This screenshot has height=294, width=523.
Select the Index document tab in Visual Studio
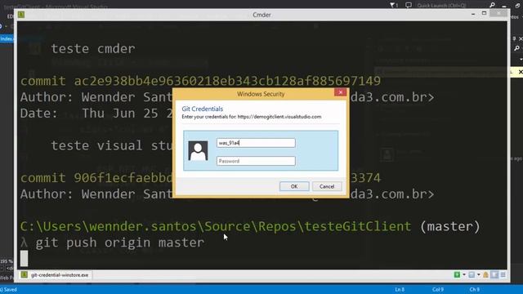pyautogui.click(x=7, y=38)
